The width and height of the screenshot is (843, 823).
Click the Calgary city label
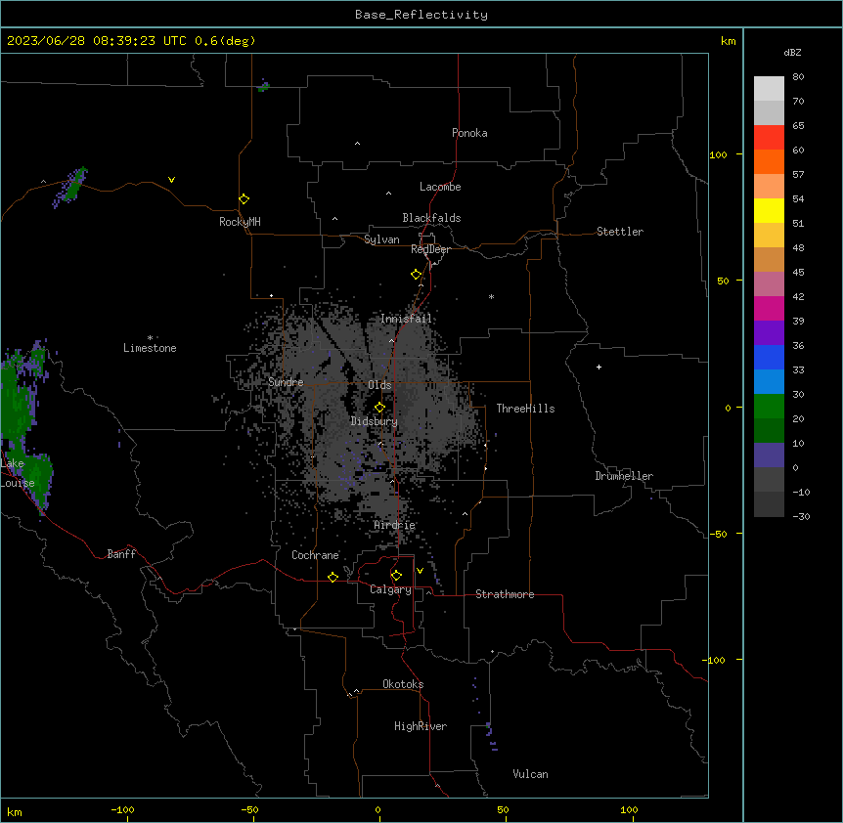tap(390, 589)
